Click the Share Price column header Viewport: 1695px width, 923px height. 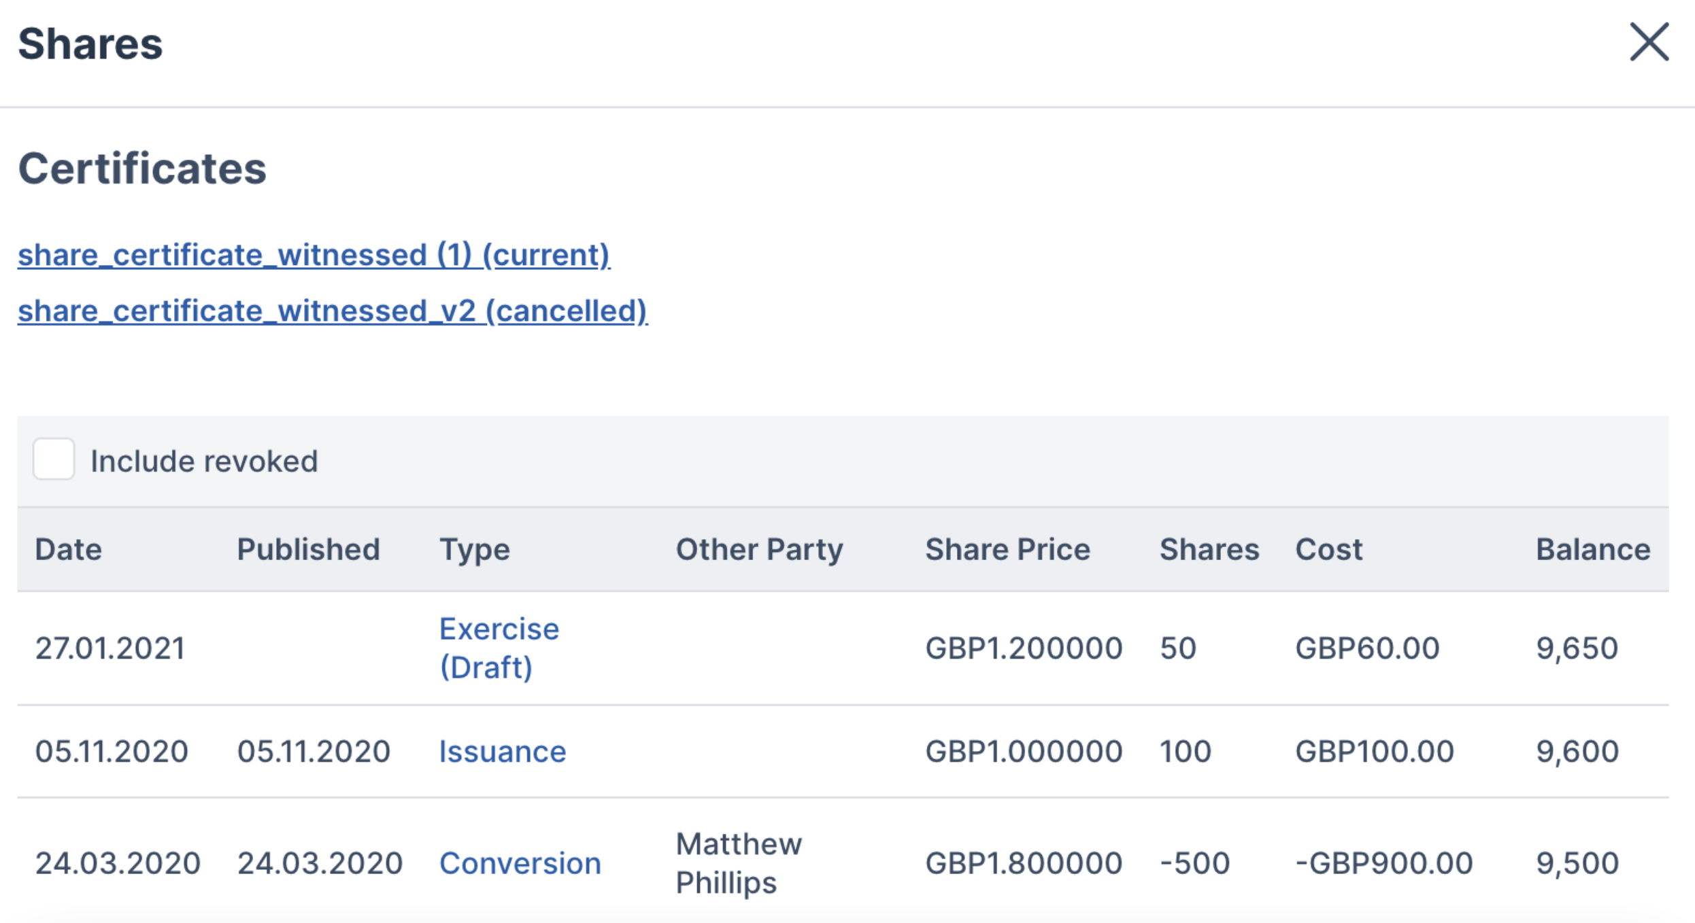click(1007, 549)
